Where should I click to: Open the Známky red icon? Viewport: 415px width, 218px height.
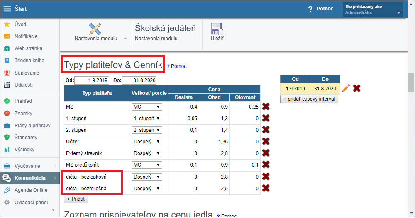pos(7,114)
